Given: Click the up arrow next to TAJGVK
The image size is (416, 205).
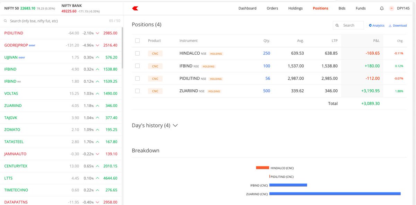Looking at the screenshot, I should [x=97, y=118].
